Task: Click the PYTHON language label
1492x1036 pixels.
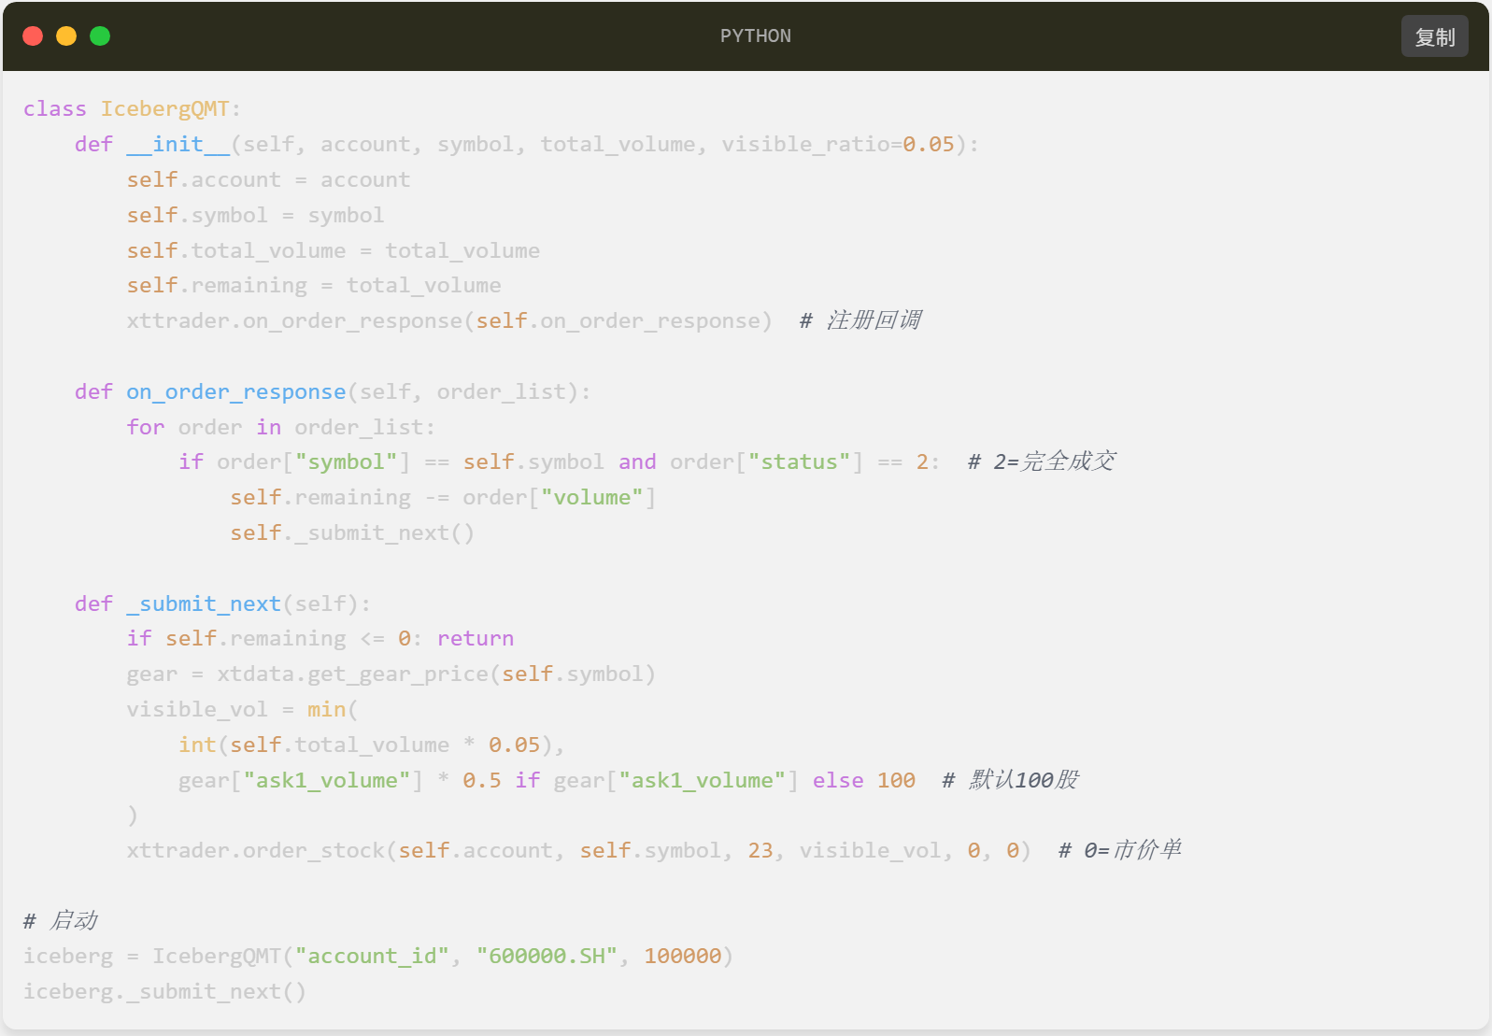Action: pos(755,36)
